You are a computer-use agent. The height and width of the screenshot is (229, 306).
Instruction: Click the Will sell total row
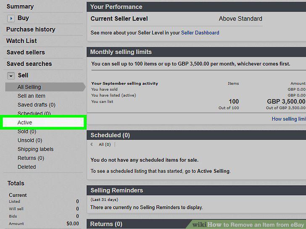(x=44, y=209)
